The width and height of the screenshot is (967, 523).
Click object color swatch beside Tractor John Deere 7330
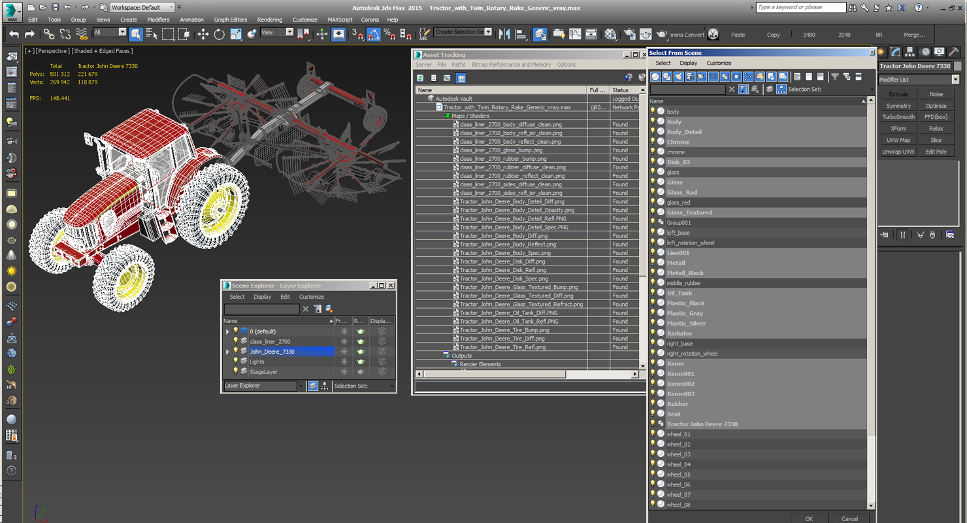pos(958,66)
